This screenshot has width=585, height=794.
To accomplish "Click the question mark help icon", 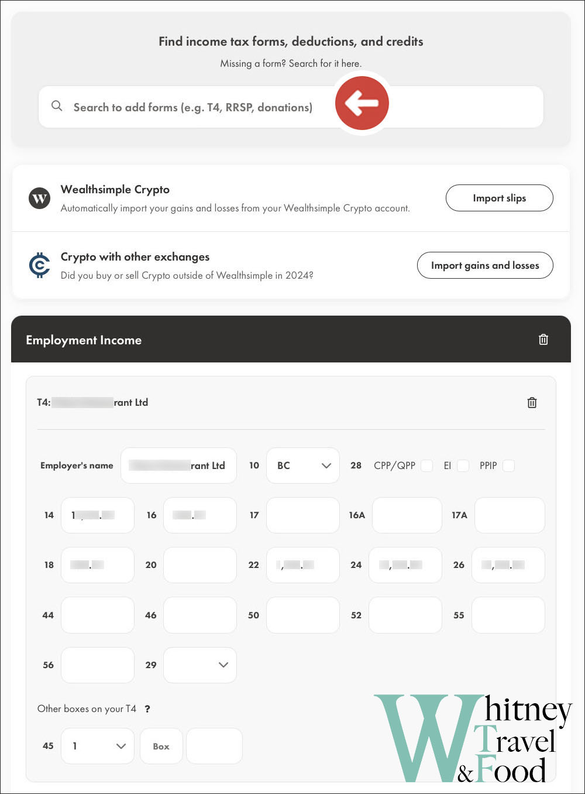I will tap(147, 709).
